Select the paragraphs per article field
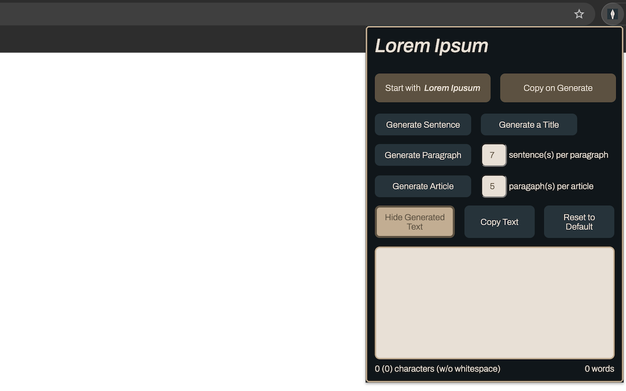626x391 pixels. pyautogui.click(x=493, y=186)
